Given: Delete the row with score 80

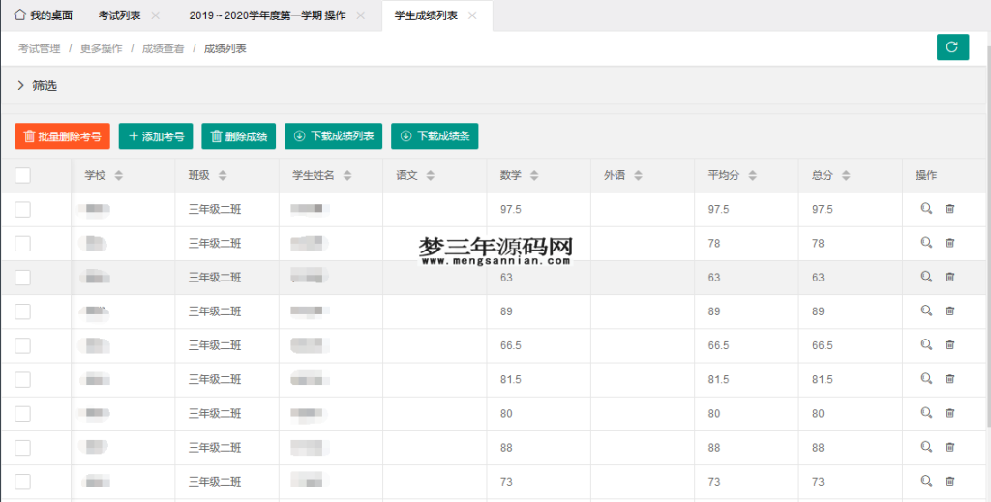Looking at the screenshot, I should coord(950,413).
